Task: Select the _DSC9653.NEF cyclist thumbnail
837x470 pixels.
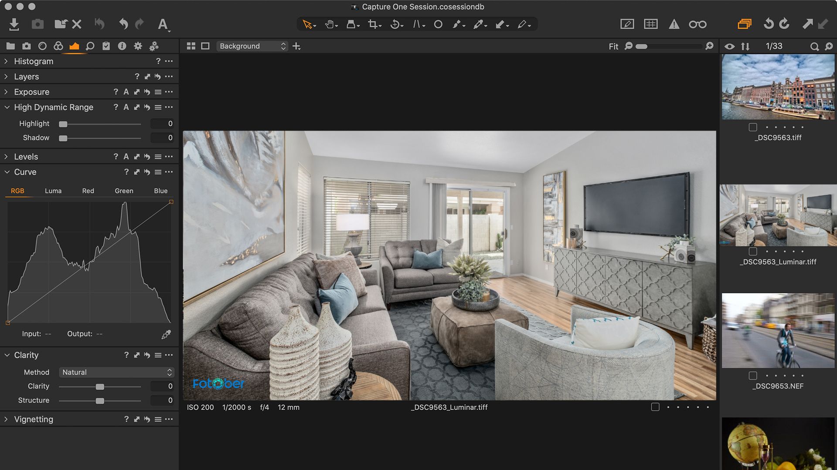Action: coord(778,331)
